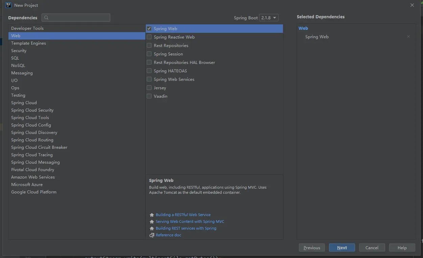Viewport: 423px width, 258px height.
Task: Select the I/O category
Action: coord(77,80)
